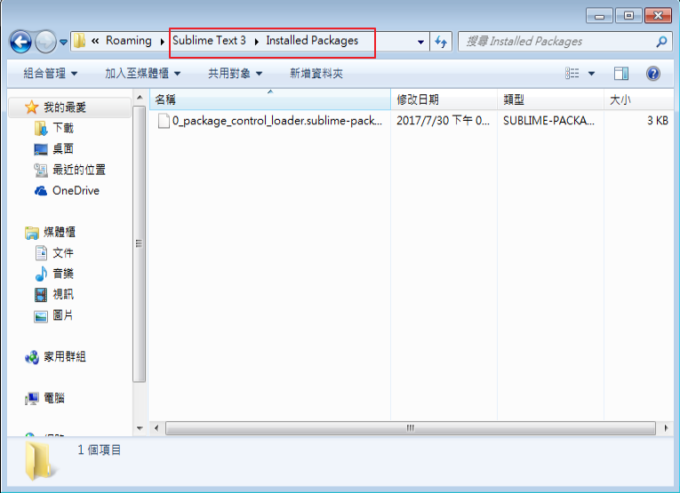
Task: Click the blue help question-mark icon
Action: click(652, 73)
